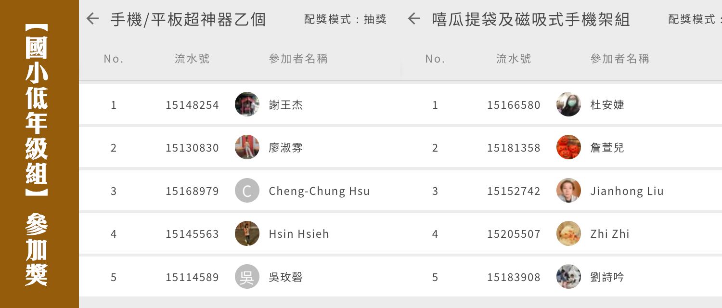Click the gray C avatar icon

click(x=247, y=191)
